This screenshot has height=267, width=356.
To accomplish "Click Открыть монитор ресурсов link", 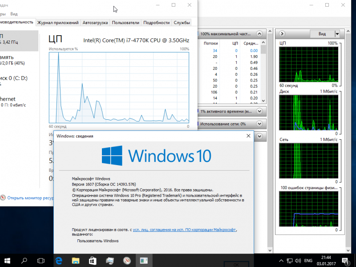I will 31,198.
